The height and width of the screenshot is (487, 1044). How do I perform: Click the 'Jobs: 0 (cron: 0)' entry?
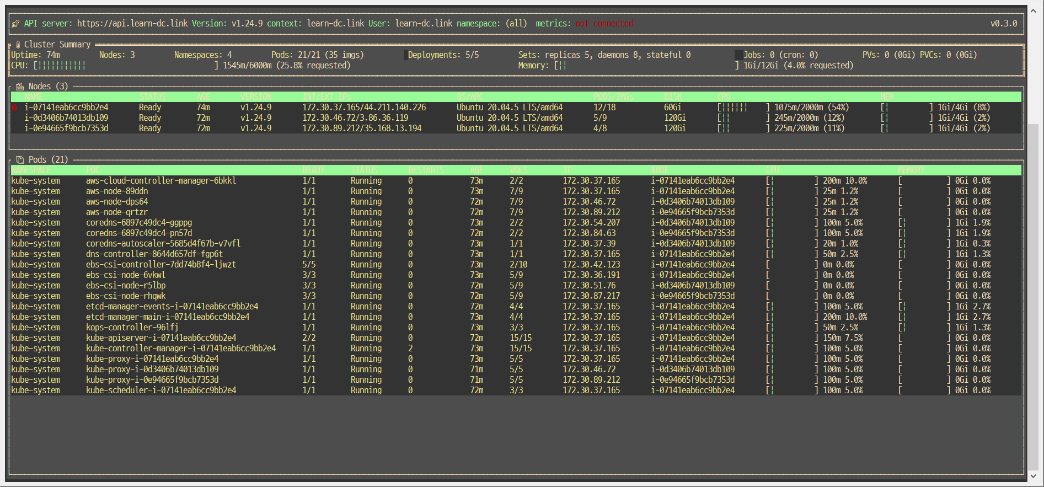coord(781,55)
